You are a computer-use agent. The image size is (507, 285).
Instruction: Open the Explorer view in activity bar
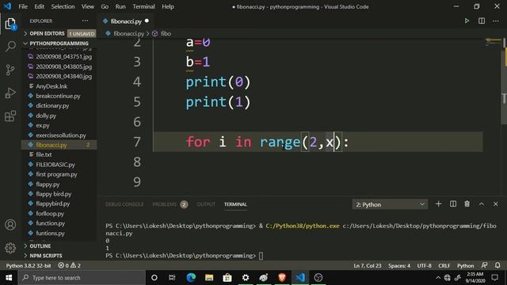coord(10,25)
